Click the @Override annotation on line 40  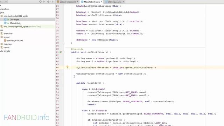click(77, 49)
